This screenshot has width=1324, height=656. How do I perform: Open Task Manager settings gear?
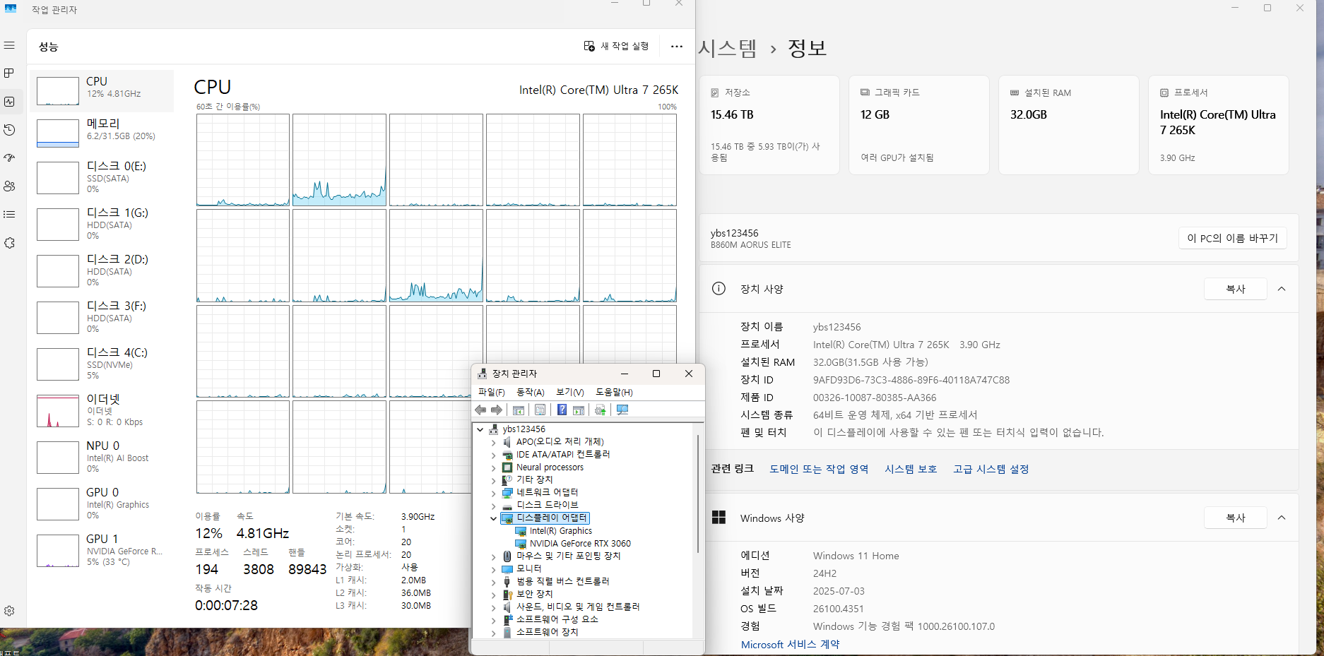pyautogui.click(x=10, y=611)
